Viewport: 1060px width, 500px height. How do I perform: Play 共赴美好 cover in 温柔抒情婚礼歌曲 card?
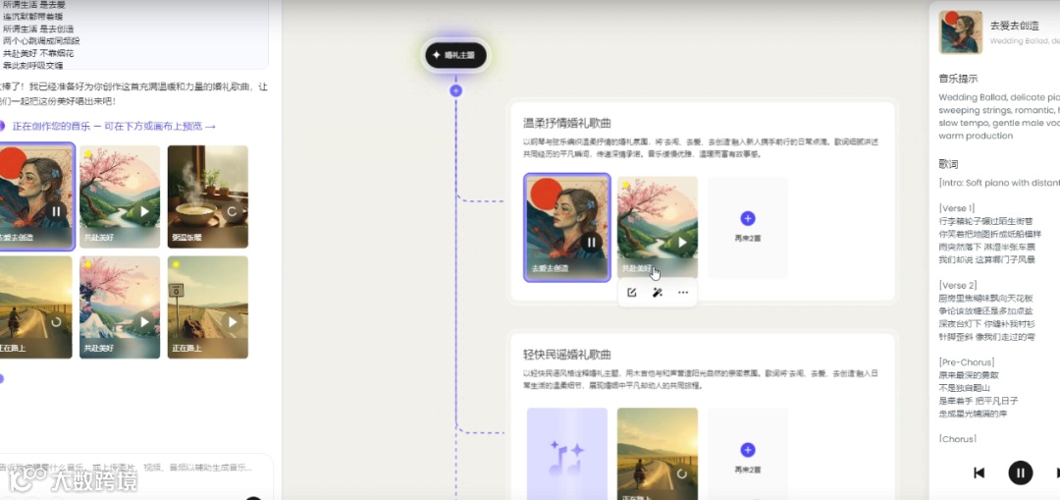pyautogui.click(x=682, y=243)
